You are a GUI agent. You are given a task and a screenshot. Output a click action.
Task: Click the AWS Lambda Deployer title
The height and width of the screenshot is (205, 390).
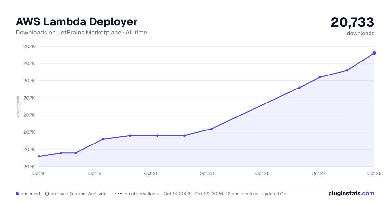click(x=77, y=21)
